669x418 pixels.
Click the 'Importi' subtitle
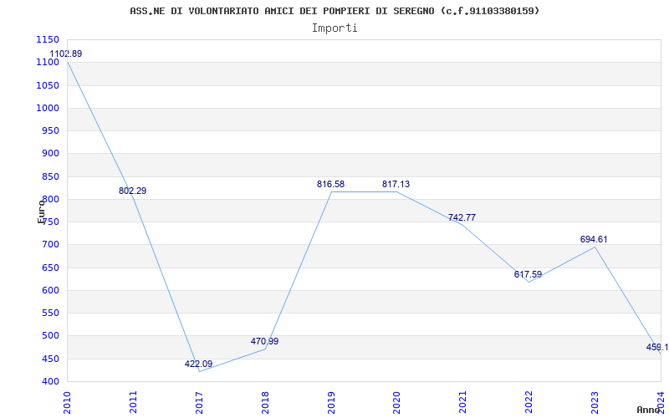pyautogui.click(x=334, y=28)
